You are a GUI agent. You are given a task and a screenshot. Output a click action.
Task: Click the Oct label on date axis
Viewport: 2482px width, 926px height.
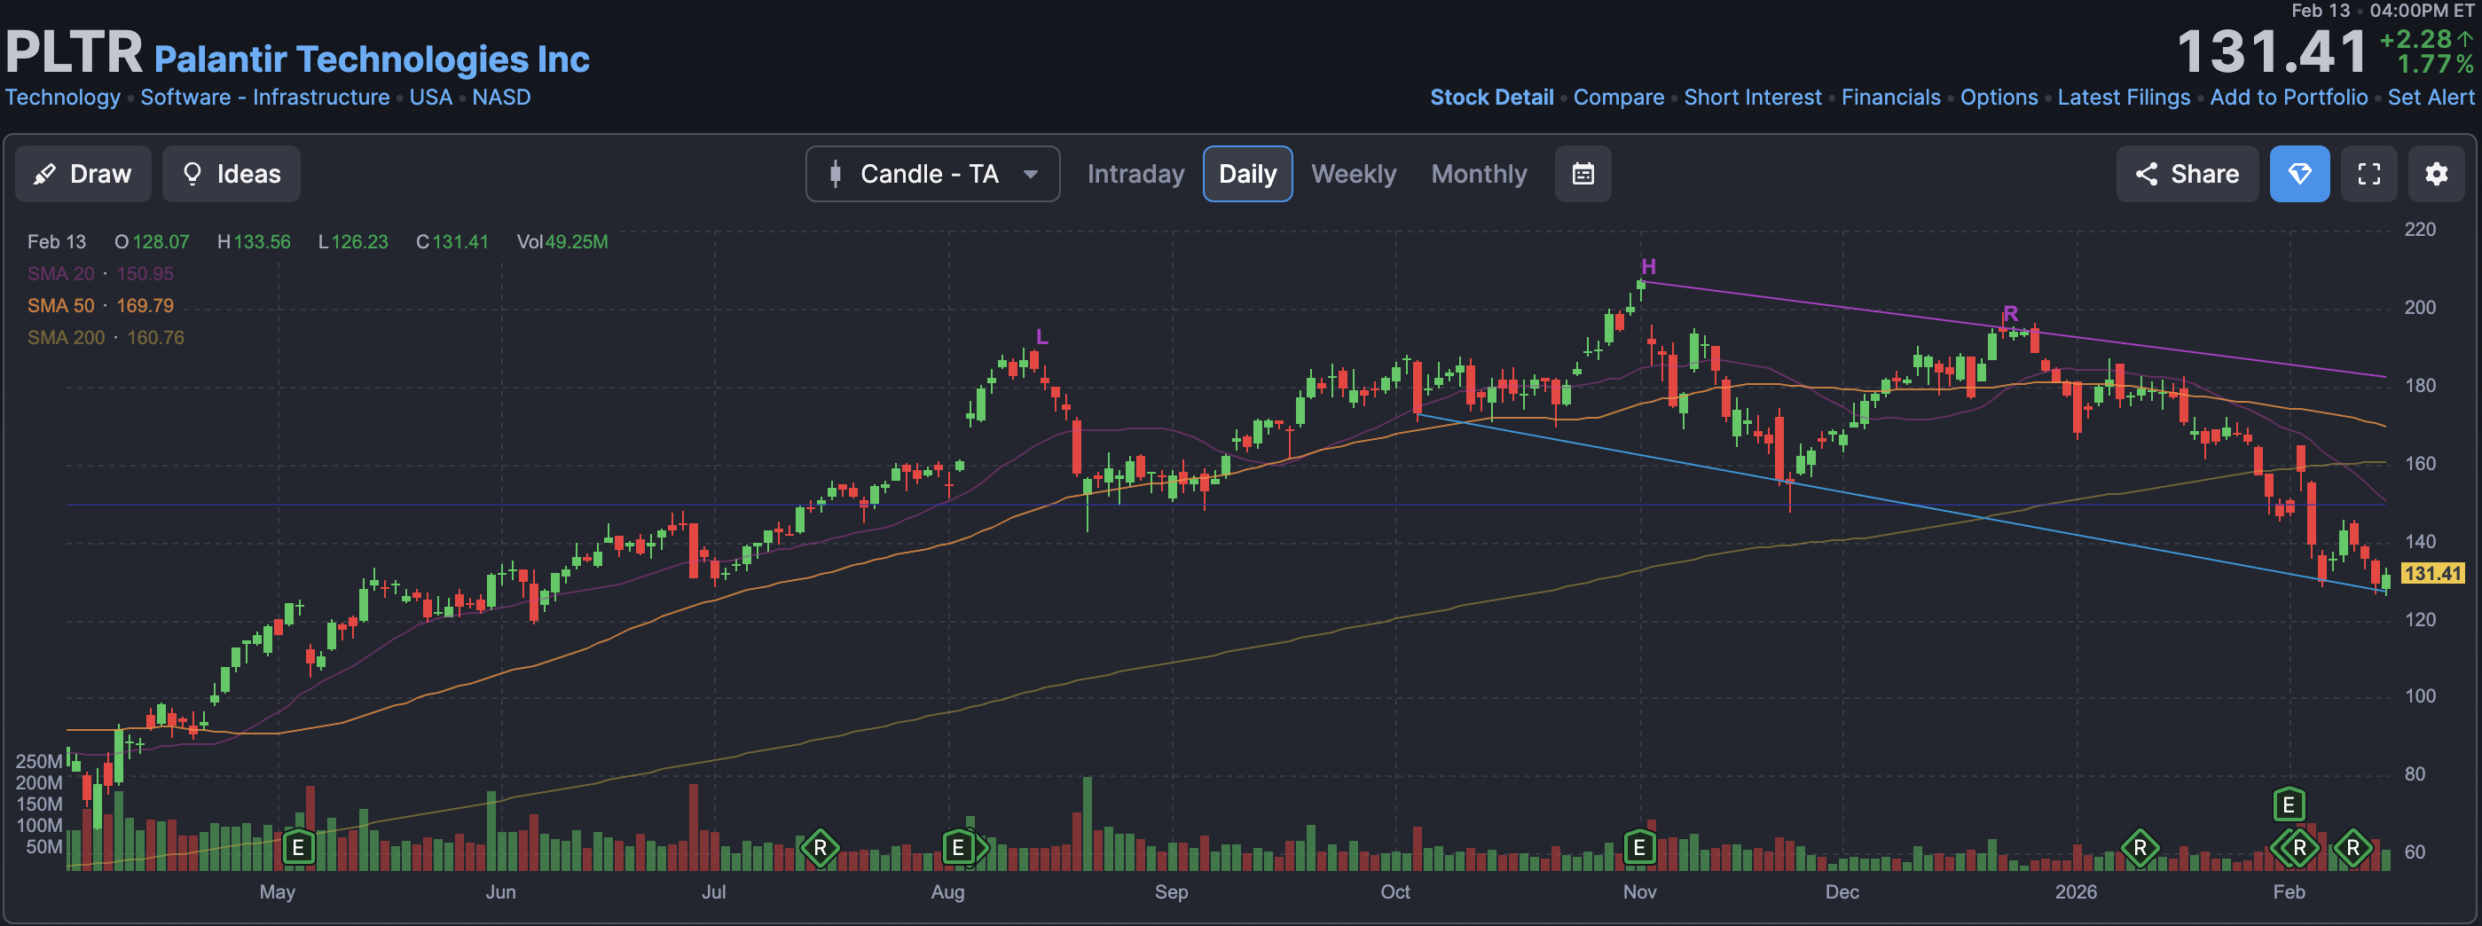(1395, 891)
